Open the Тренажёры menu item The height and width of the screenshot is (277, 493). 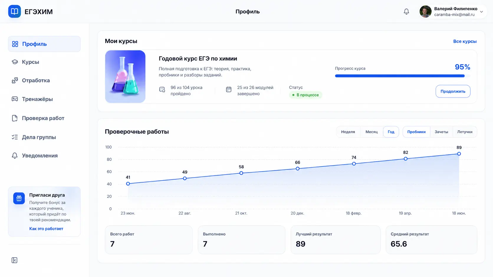(x=44, y=99)
